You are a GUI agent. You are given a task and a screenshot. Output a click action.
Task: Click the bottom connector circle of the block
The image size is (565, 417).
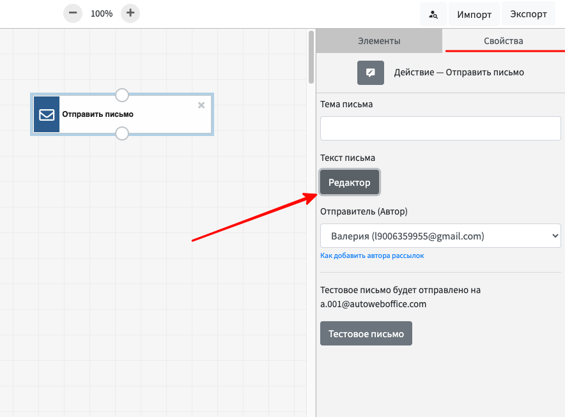point(122,133)
